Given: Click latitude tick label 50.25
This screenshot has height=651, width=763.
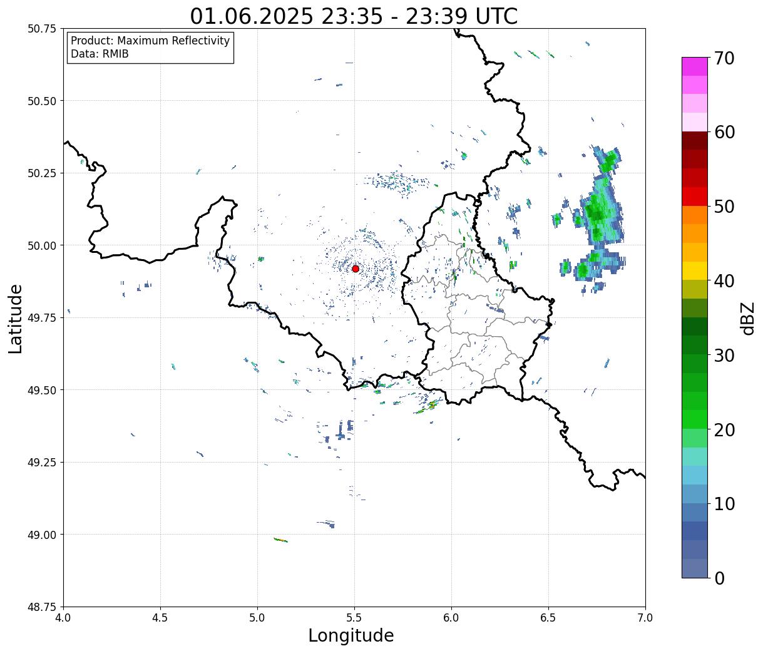Looking at the screenshot, I should coord(42,173).
